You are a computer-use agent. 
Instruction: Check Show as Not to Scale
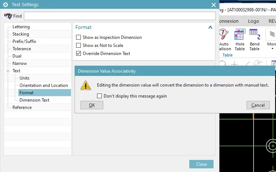78,45
